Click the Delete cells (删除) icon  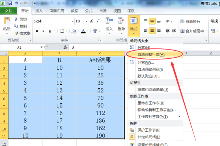click(x=121, y=21)
